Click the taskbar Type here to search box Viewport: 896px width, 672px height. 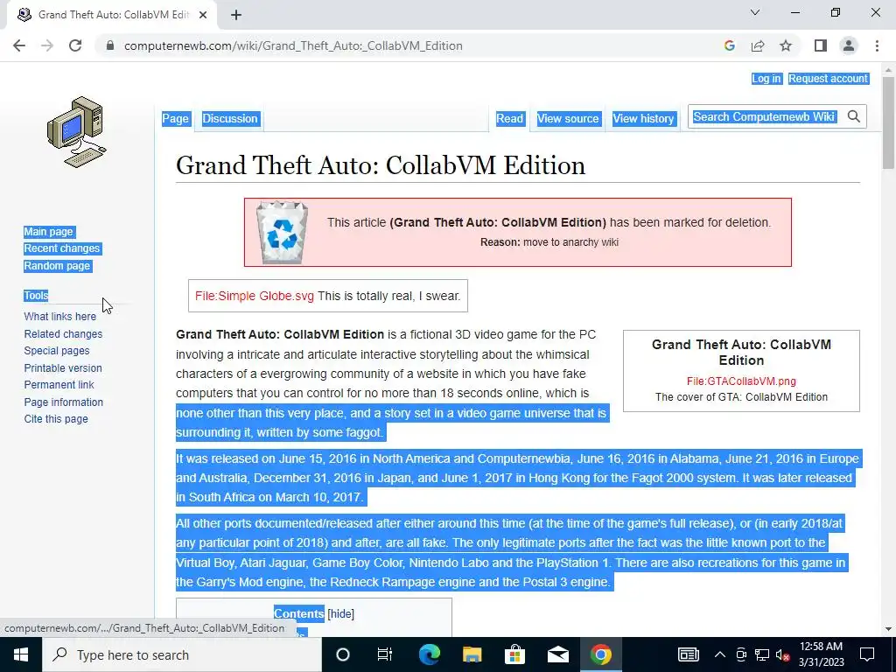click(x=182, y=654)
